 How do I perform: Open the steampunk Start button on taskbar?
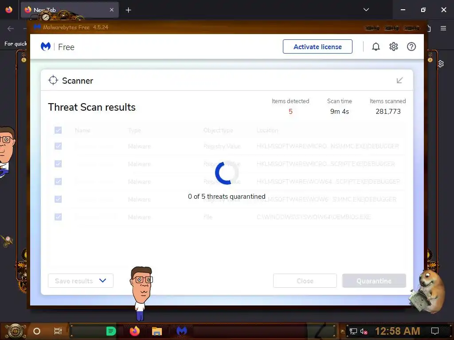point(15,331)
